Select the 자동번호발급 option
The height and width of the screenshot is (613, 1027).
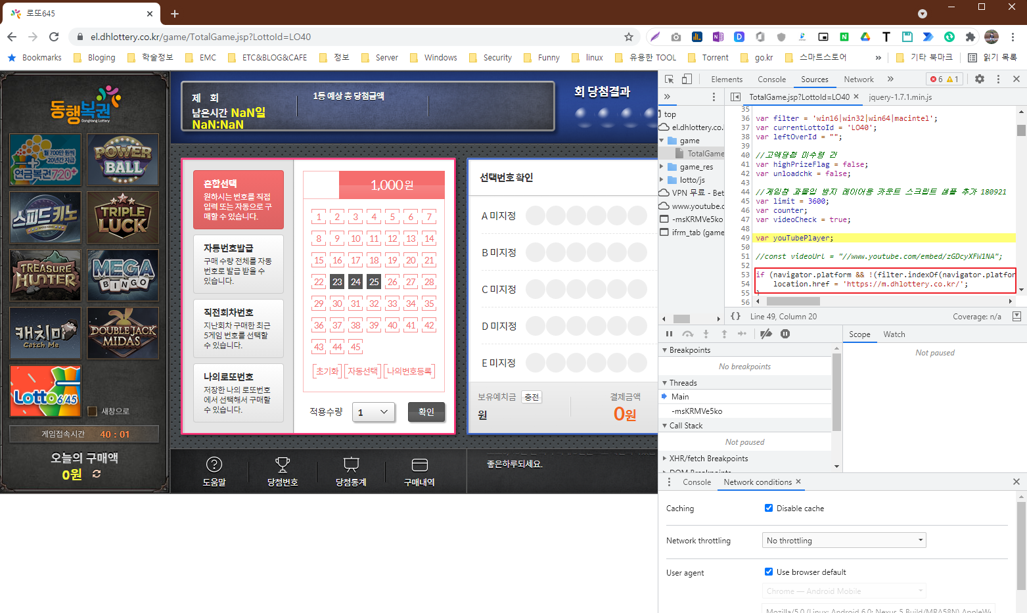click(x=239, y=264)
